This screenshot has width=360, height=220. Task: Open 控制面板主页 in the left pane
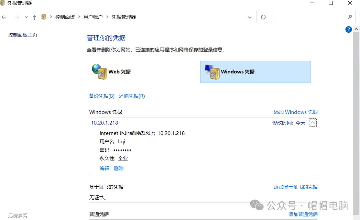click(x=23, y=35)
